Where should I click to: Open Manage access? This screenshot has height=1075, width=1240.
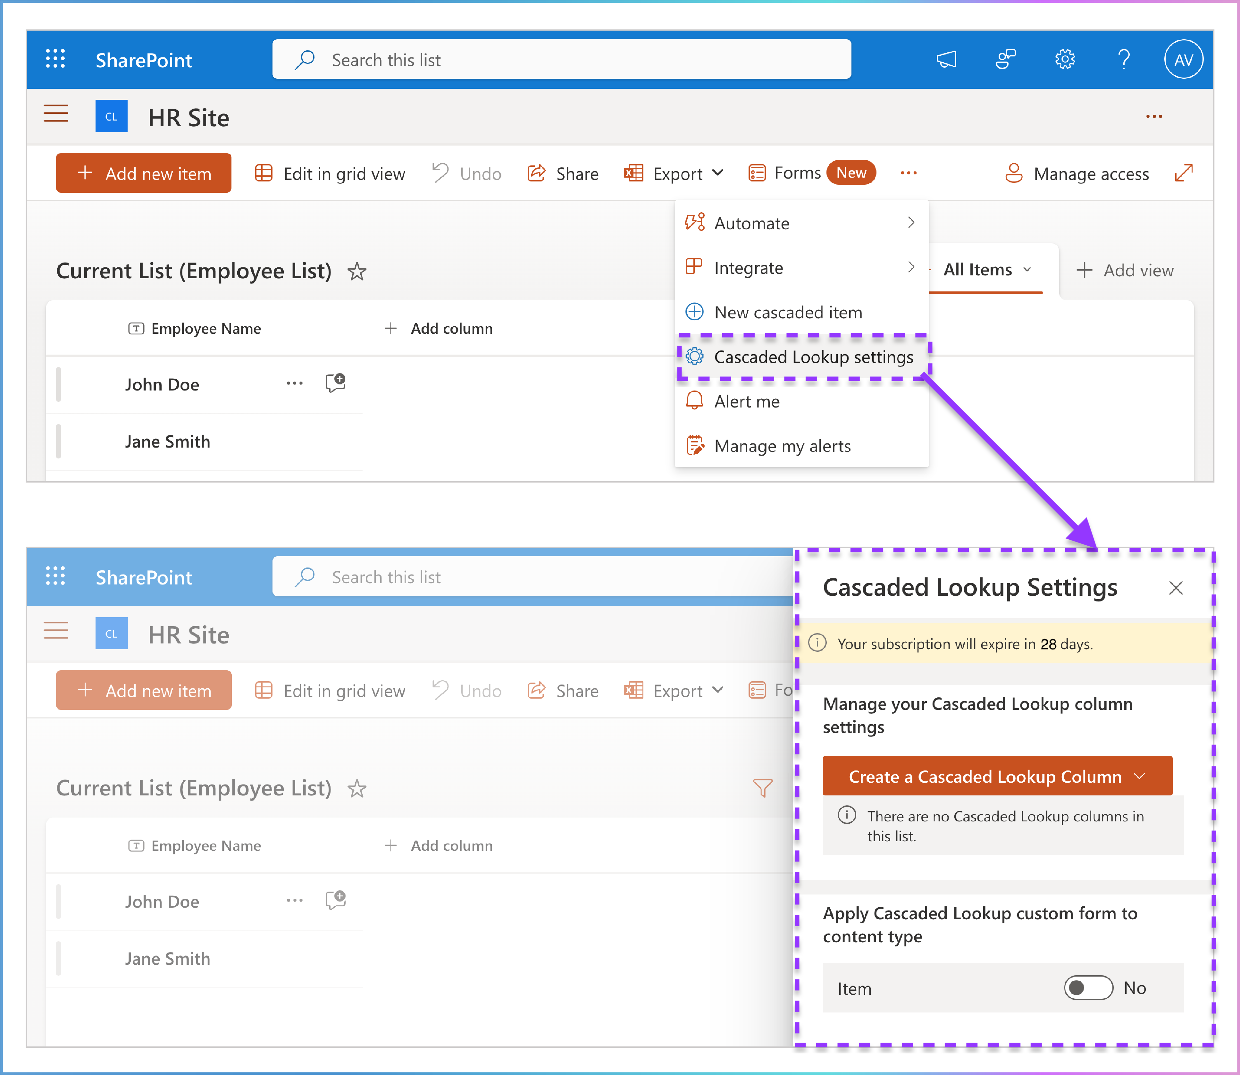tap(1077, 173)
